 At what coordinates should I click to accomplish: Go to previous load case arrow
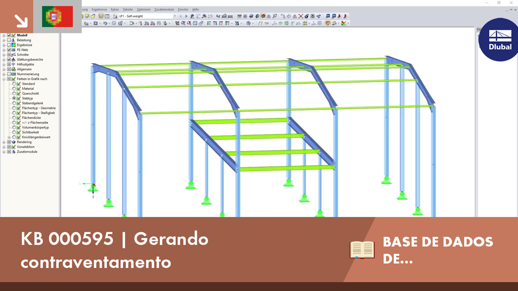point(181,16)
